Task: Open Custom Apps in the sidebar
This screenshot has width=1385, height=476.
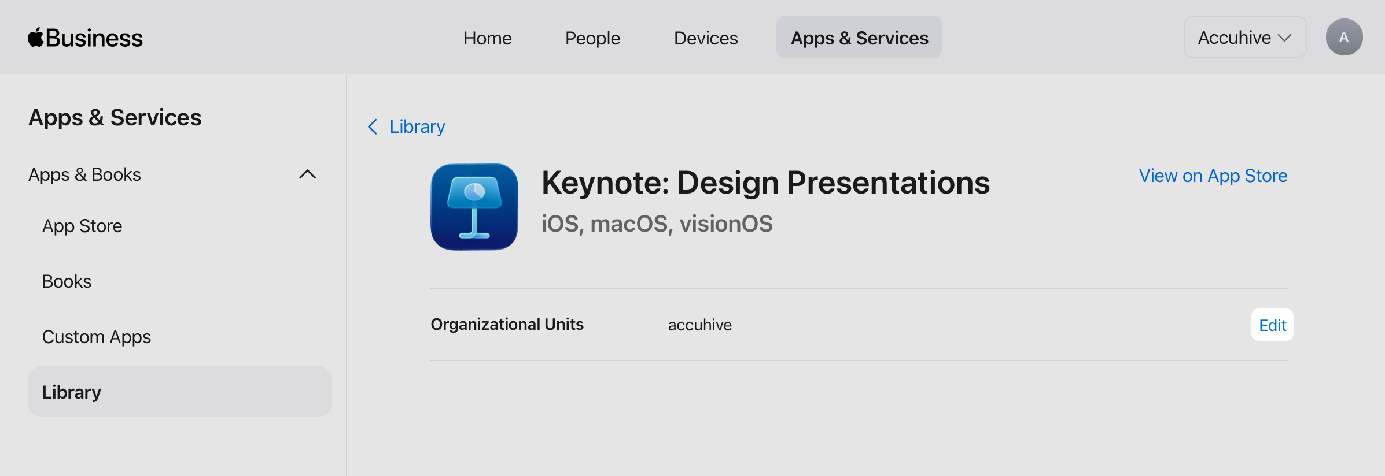Action: point(97,337)
